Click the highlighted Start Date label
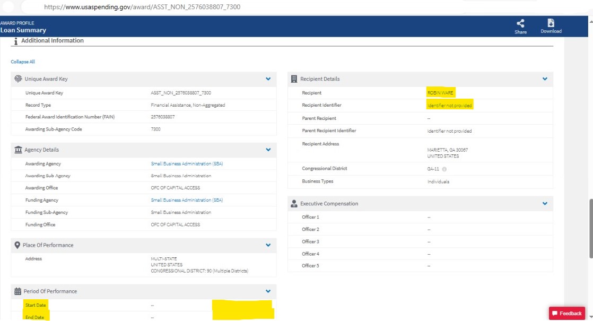 click(36, 305)
